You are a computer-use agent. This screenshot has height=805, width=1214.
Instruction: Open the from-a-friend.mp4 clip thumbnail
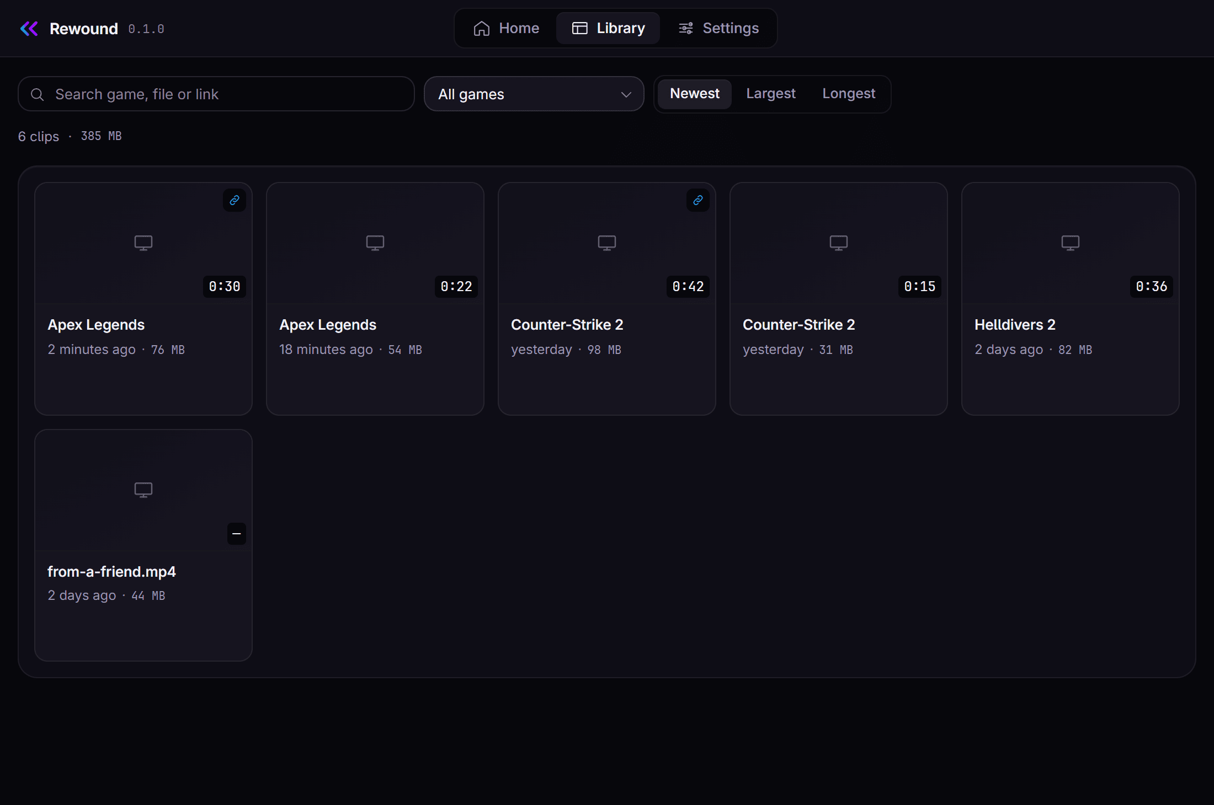pos(143,490)
